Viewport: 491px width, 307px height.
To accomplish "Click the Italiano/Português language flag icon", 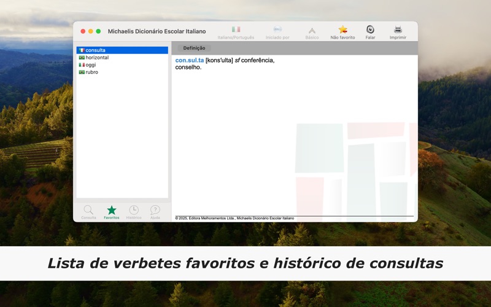I will 236,29.
